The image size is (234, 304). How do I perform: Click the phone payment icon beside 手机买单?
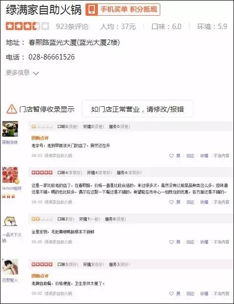(x=92, y=9)
